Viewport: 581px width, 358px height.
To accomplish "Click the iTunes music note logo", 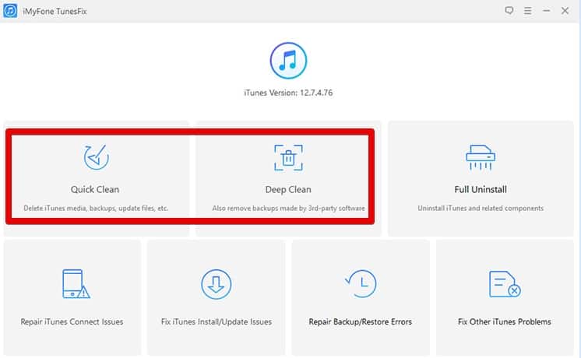I will (288, 61).
